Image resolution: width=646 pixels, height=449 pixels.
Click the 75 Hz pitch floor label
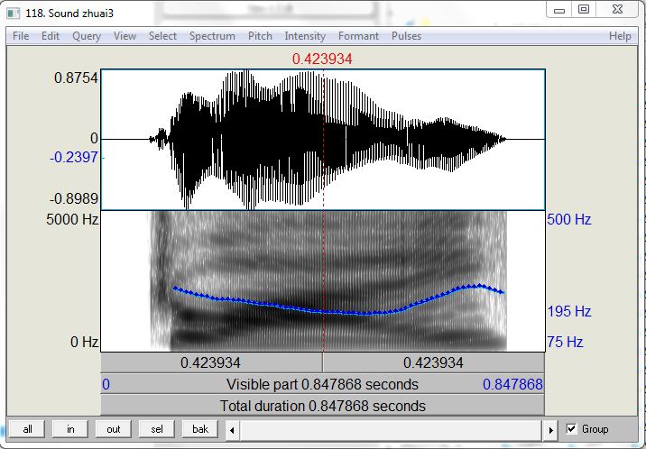pyautogui.click(x=565, y=342)
